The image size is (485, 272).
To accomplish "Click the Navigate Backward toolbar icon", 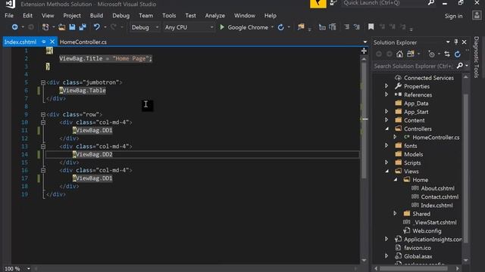I will click(14, 27).
